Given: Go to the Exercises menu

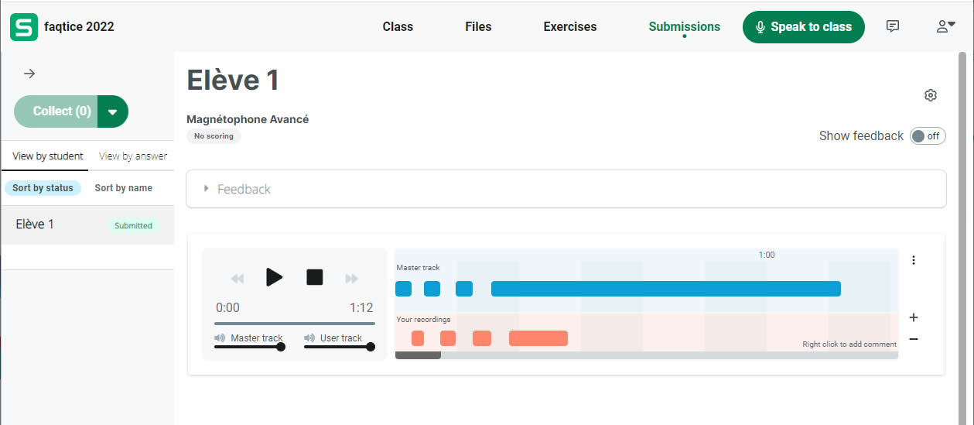Looking at the screenshot, I should (570, 26).
